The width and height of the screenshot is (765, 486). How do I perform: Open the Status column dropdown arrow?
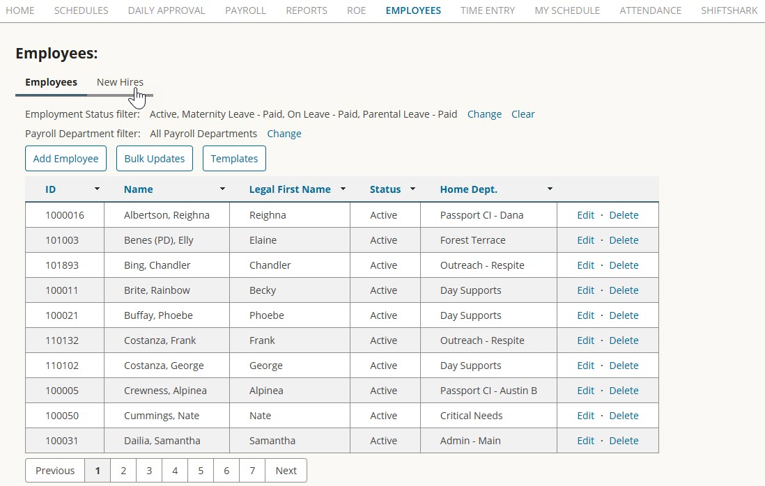(412, 189)
